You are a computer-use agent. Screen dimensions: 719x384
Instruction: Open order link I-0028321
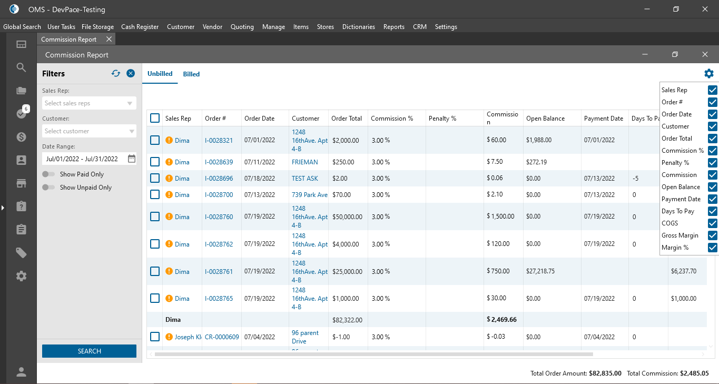(219, 140)
